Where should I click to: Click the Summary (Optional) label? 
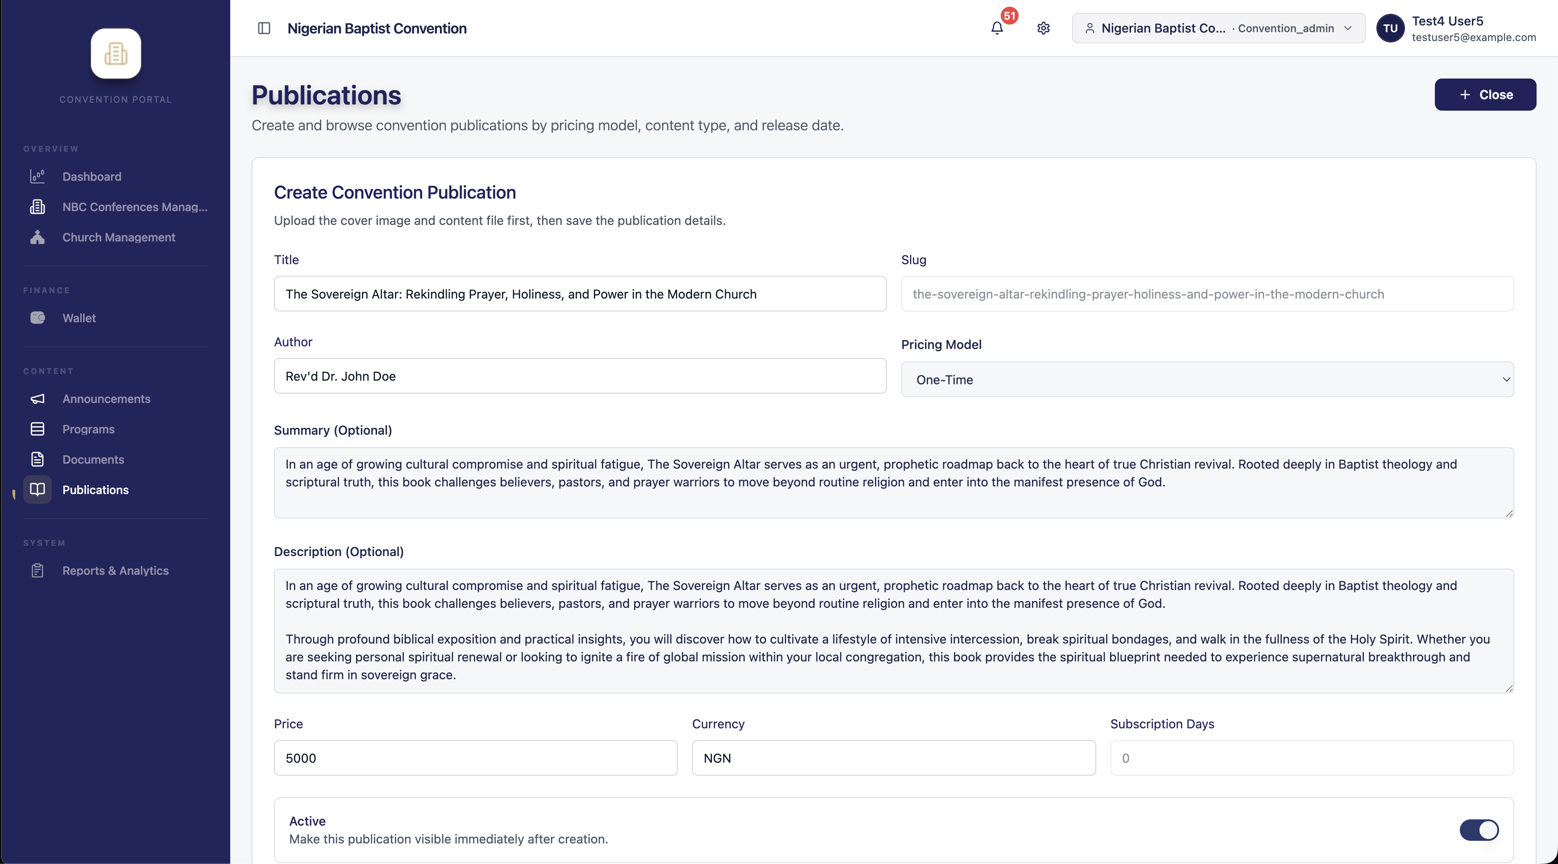pyautogui.click(x=333, y=430)
